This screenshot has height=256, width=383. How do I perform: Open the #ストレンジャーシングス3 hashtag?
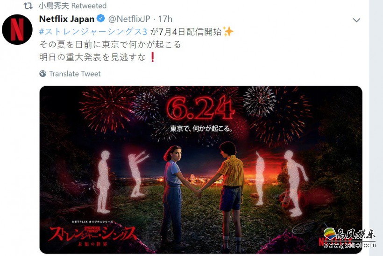[x=93, y=32]
